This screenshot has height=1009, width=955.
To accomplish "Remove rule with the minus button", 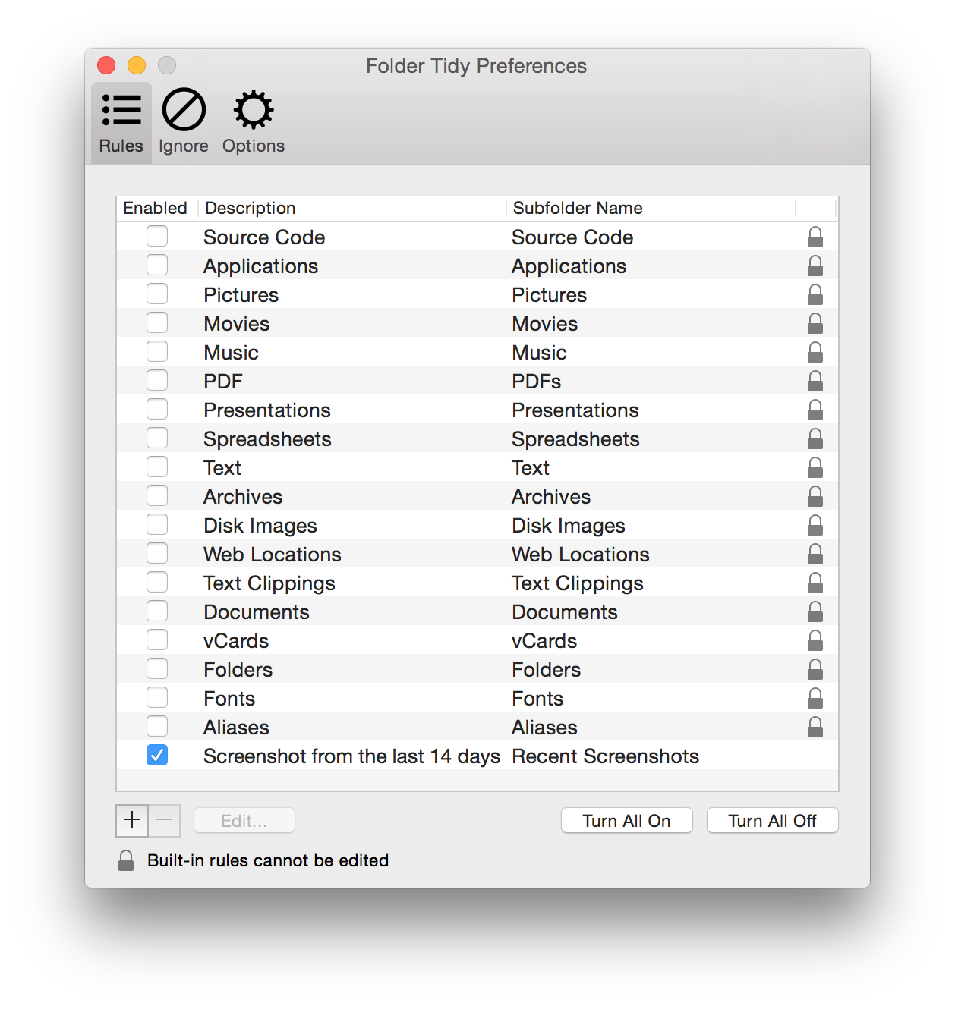I will 164,820.
